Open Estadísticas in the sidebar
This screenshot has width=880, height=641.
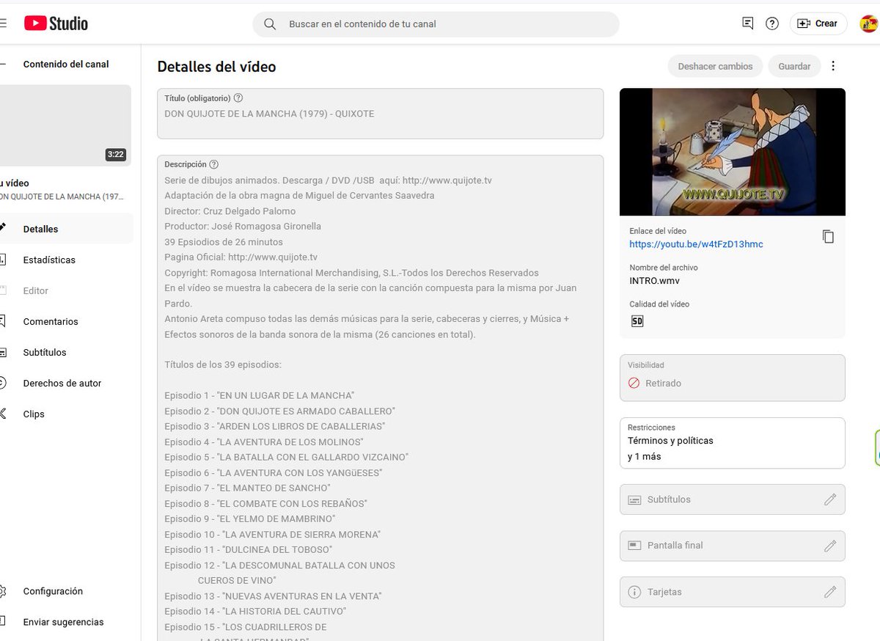[65, 260]
